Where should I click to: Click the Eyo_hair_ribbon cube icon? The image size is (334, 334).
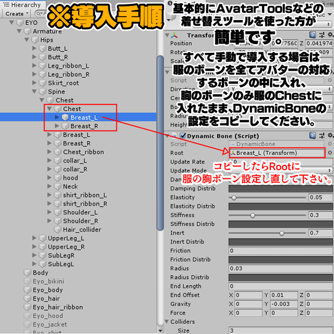point(27,307)
